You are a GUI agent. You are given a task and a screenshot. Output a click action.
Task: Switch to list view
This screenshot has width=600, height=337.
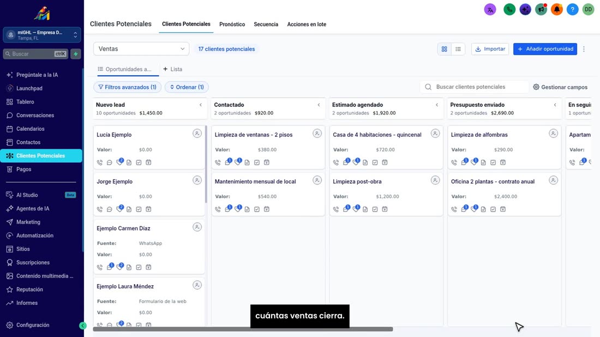coord(458,49)
